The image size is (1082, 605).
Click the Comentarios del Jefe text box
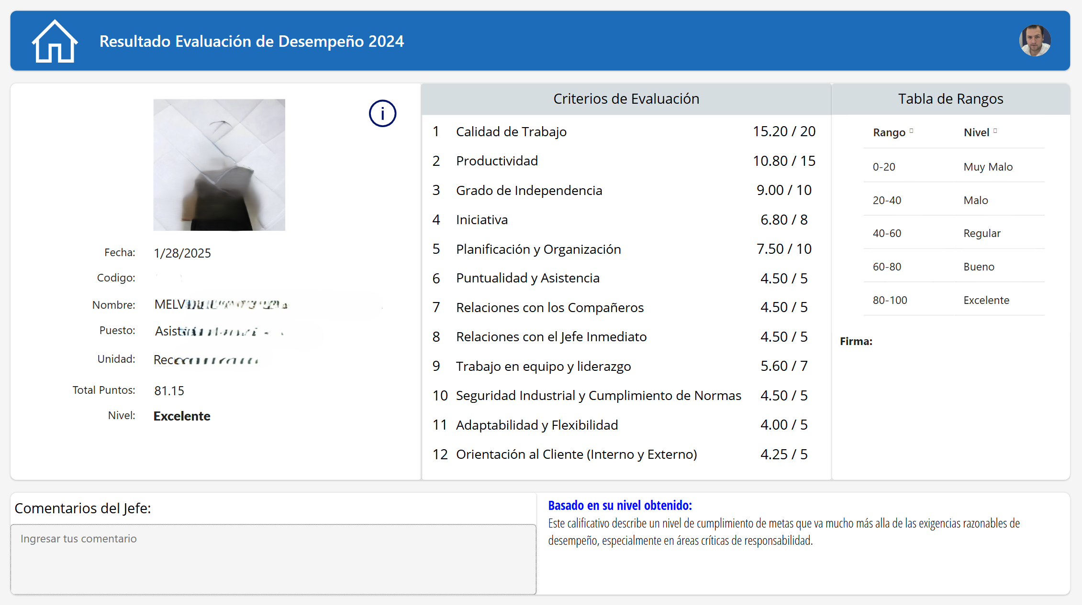coord(273,559)
